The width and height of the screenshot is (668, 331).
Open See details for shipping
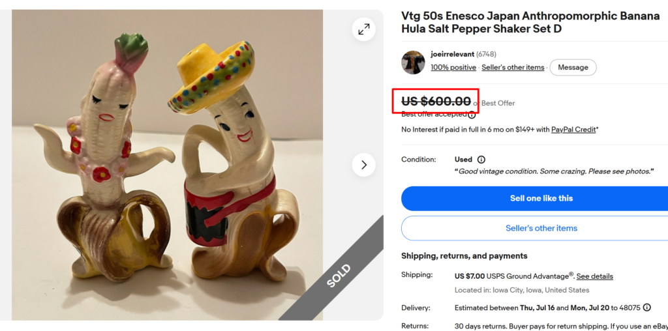(595, 276)
